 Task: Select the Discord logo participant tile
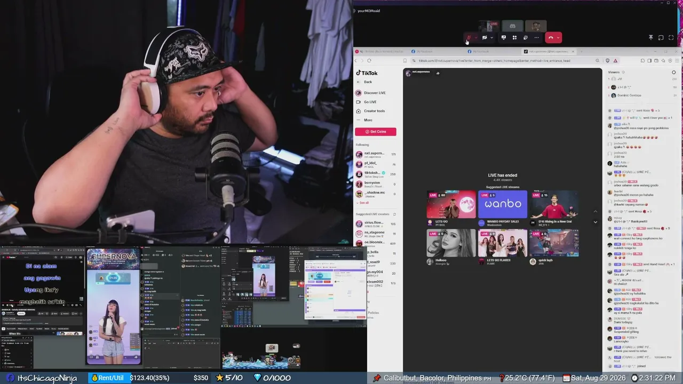(512, 26)
